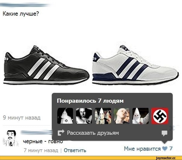Click the Ответить reply link
The height and width of the screenshot is (160, 182).
pos(75,150)
